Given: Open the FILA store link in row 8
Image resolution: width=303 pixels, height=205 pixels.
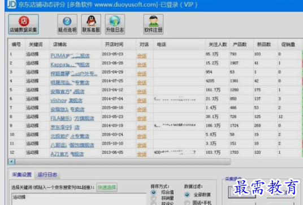Looking at the screenshot, I should (72, 118).
